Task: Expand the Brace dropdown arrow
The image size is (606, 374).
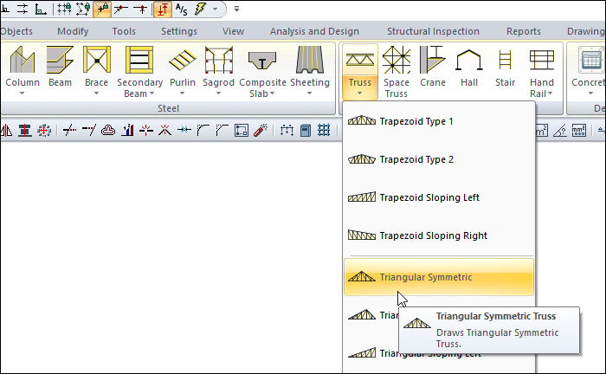Action: pyautogui.click(x=96, y=93)
